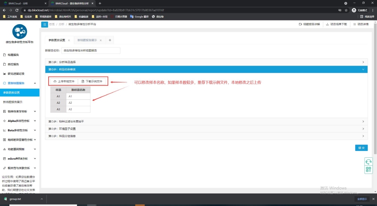The image size is (377, 206).
Task: Click the customer service headset icon
Action: [368, 161]
